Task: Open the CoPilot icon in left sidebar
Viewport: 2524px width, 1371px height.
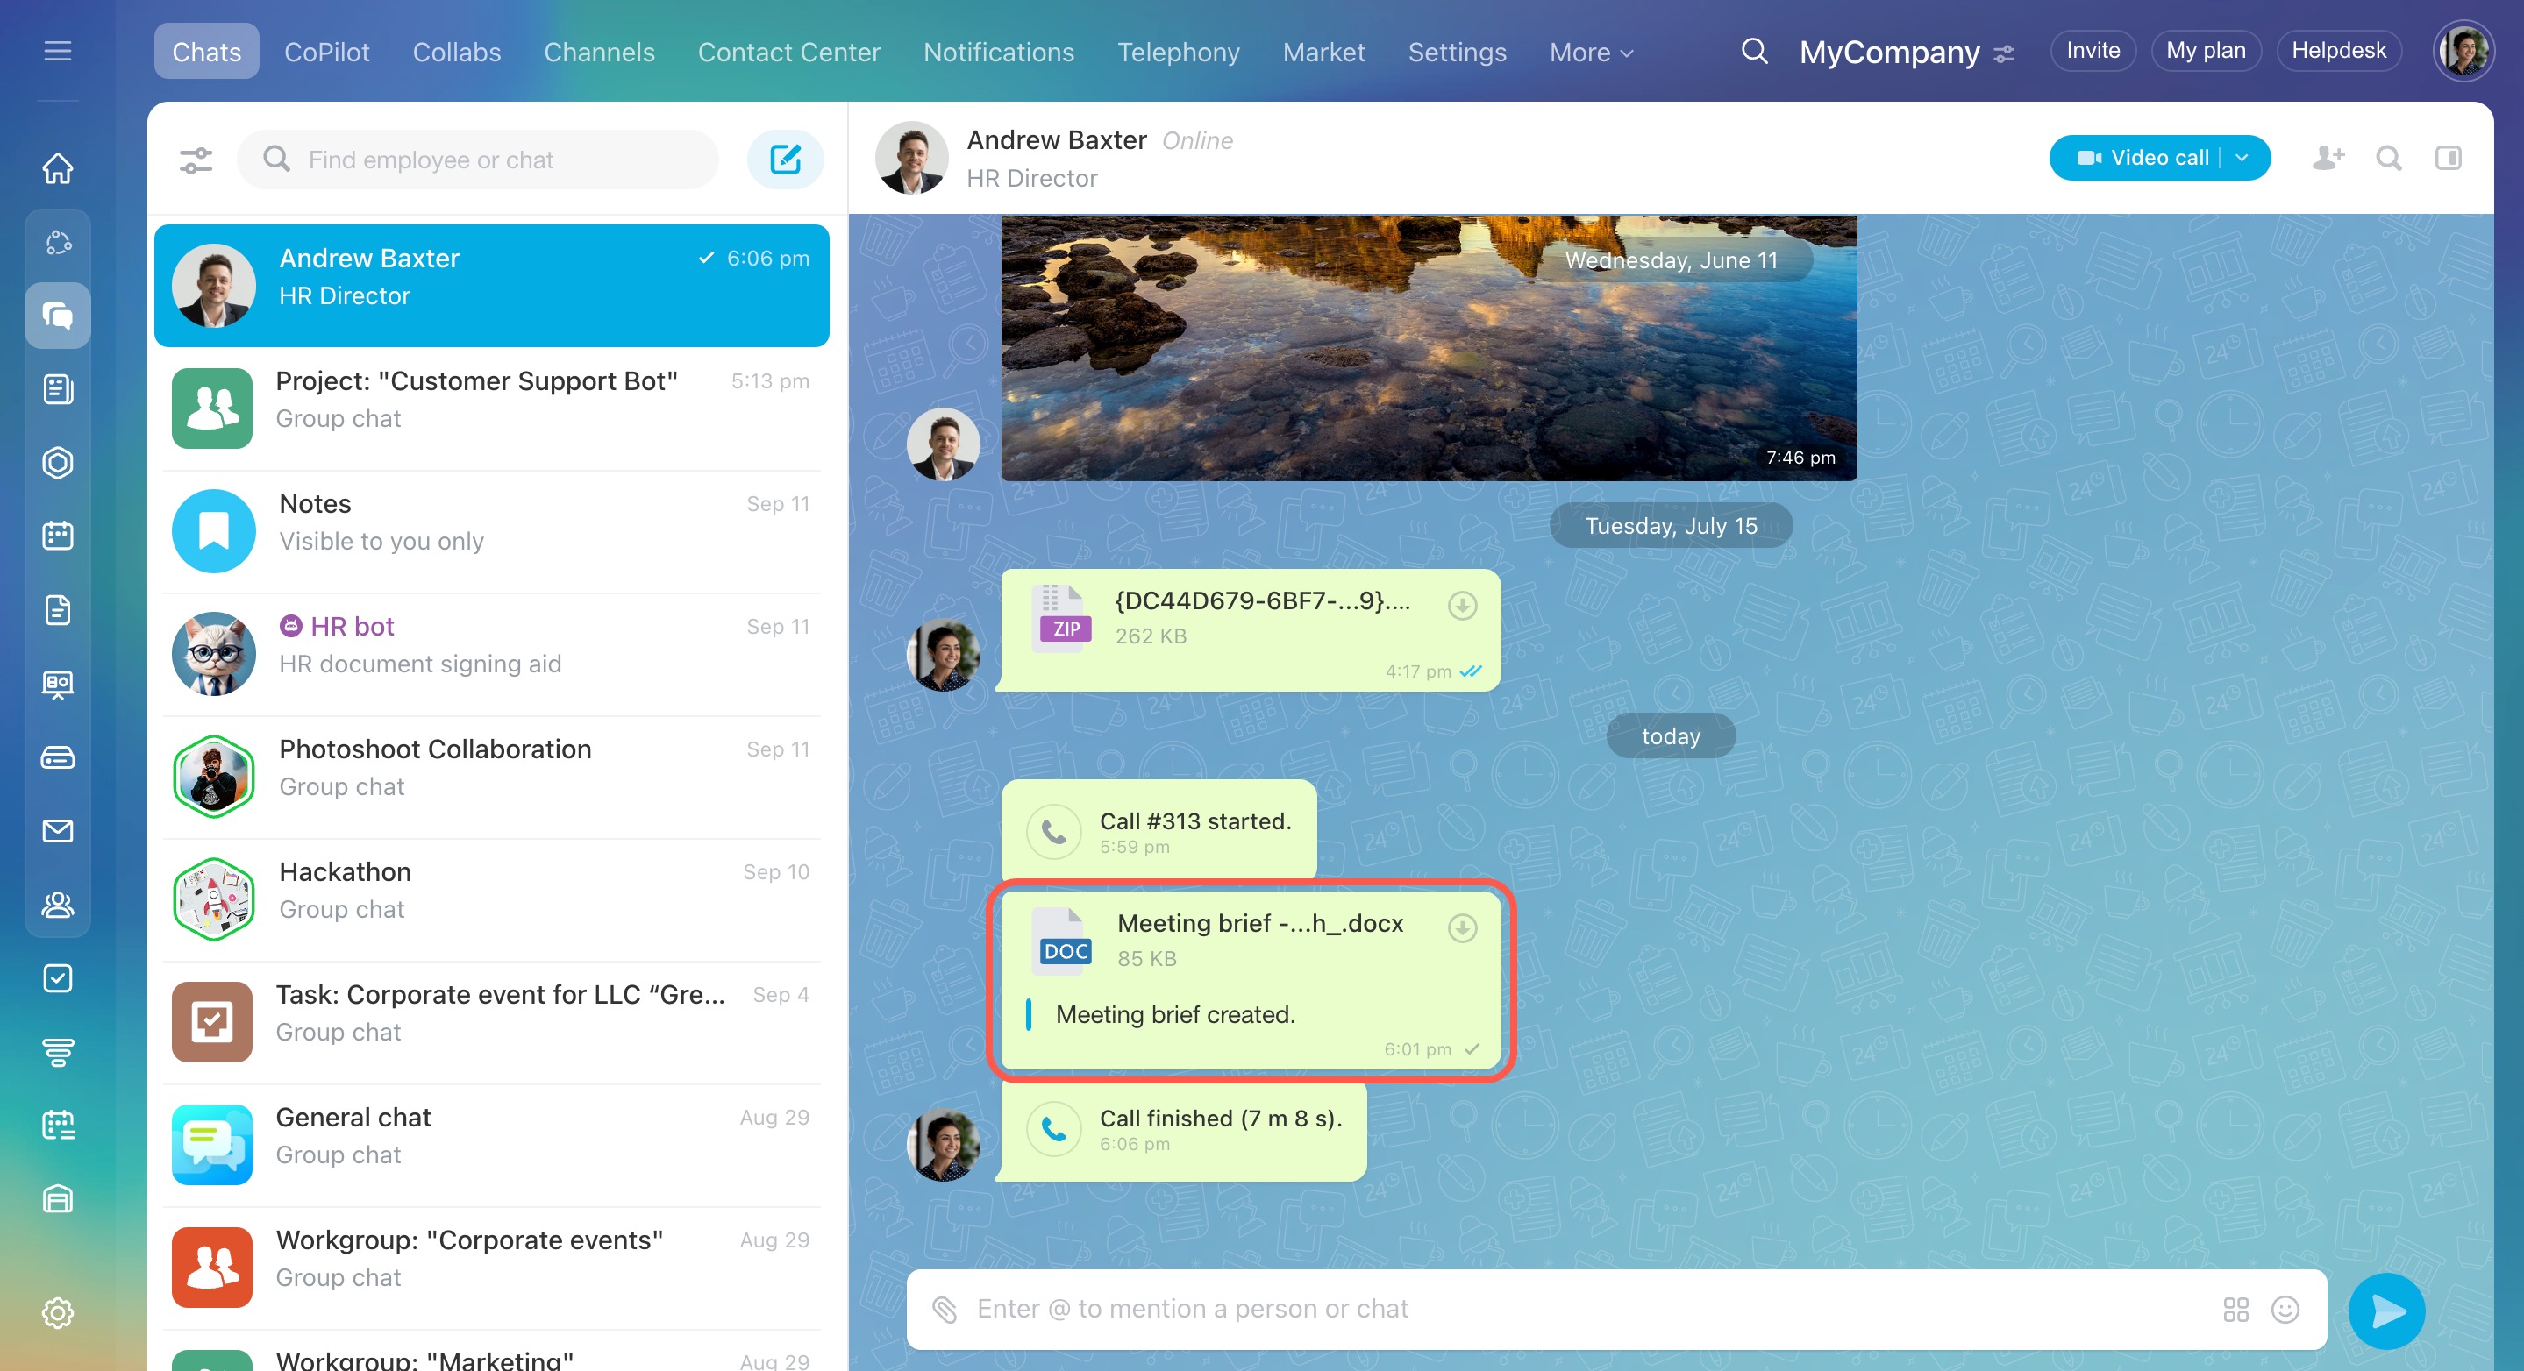Action: [x=58, y=242]
